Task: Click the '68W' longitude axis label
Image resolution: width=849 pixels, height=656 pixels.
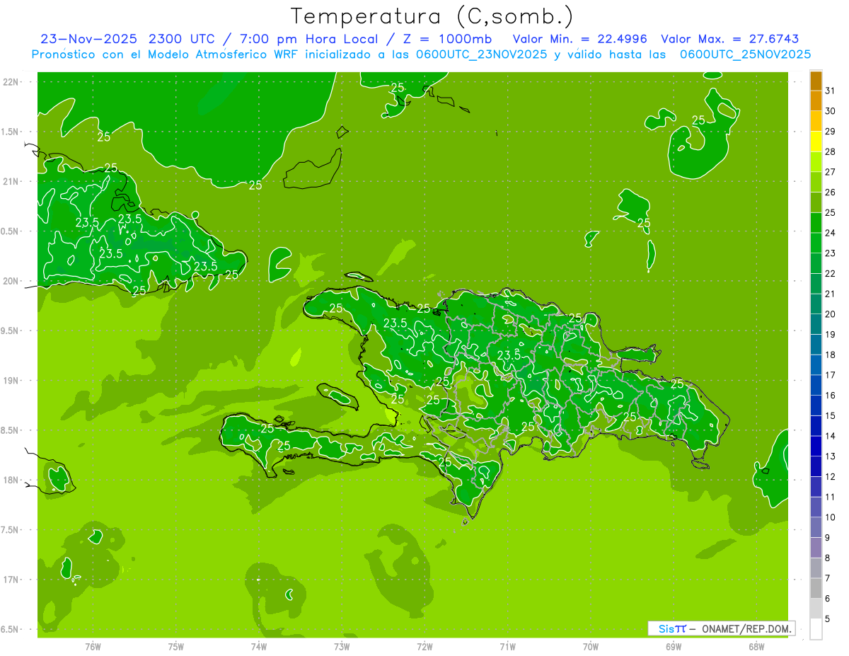Action: pos(756,646)
